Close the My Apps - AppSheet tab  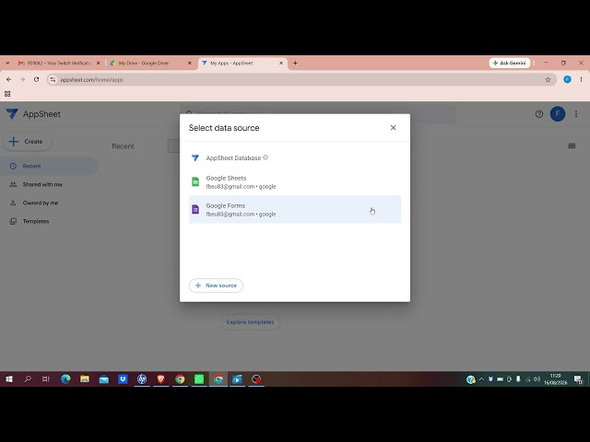click(x=281, y=64)
